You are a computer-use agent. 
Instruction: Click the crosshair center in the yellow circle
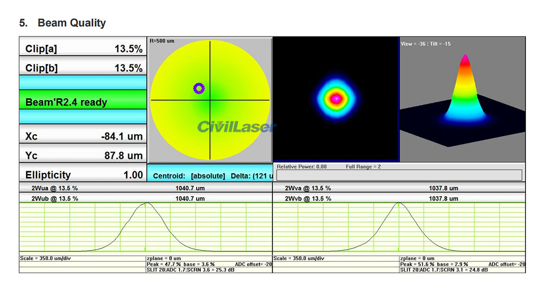pyautogui.click(x=210, y=100)
